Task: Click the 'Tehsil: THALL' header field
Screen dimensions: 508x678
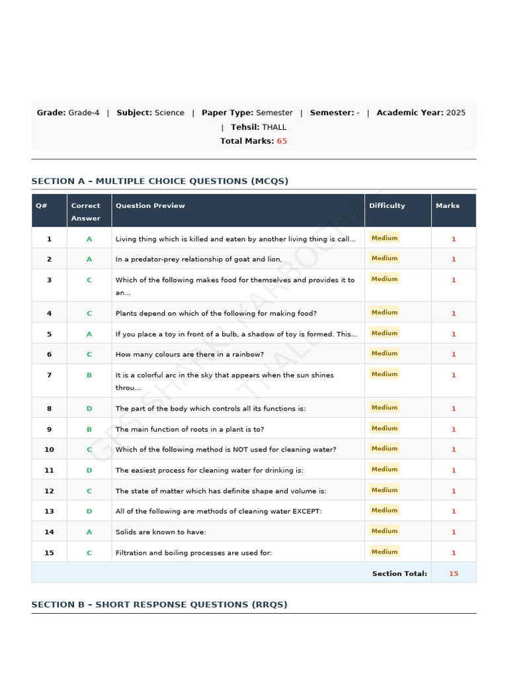Action: tap(259, 127)
